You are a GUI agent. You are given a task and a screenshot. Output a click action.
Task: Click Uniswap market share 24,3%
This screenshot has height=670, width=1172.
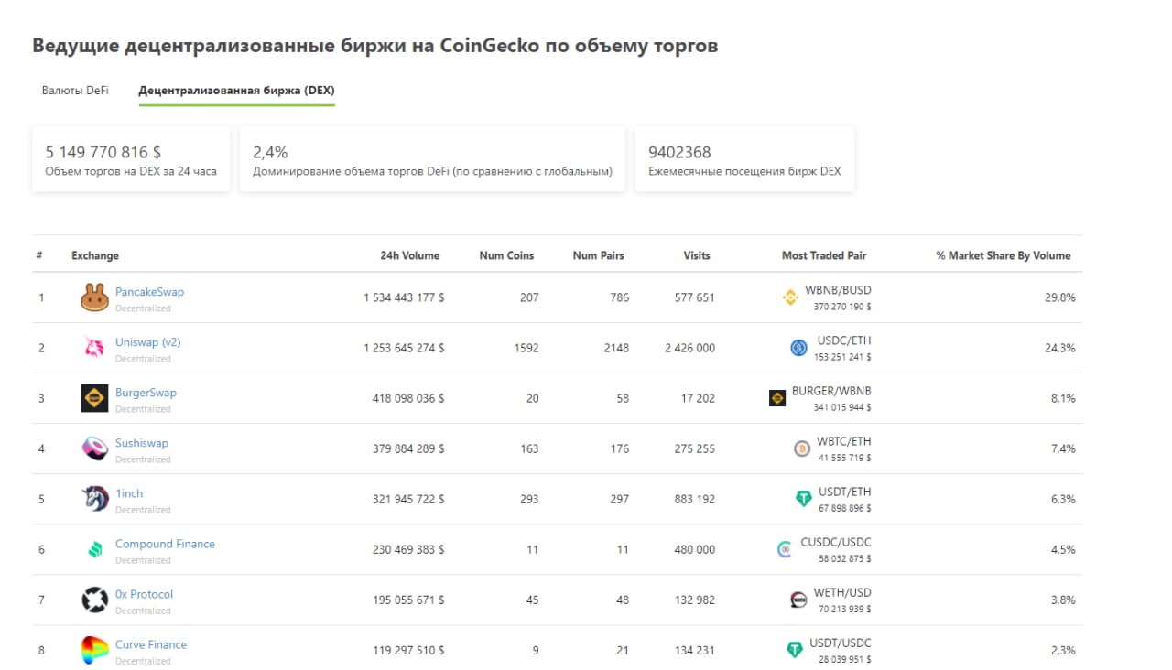1060,348
